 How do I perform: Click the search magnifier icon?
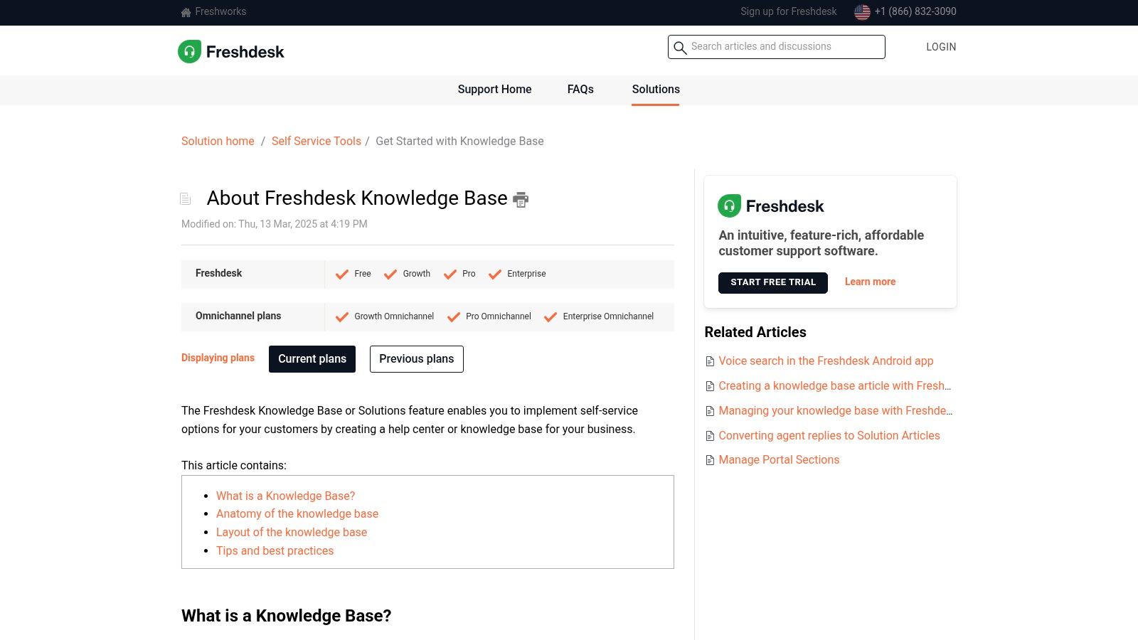[x=681, y=47]
